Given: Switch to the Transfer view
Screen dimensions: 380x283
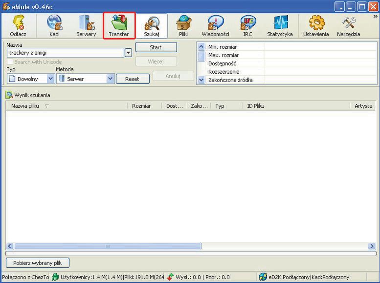Looking at the screenshot, I should [x=119, y=26].
